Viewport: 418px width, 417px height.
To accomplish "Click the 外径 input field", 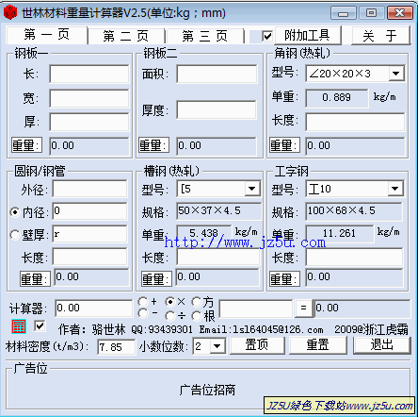I will (x=89, y=189).
